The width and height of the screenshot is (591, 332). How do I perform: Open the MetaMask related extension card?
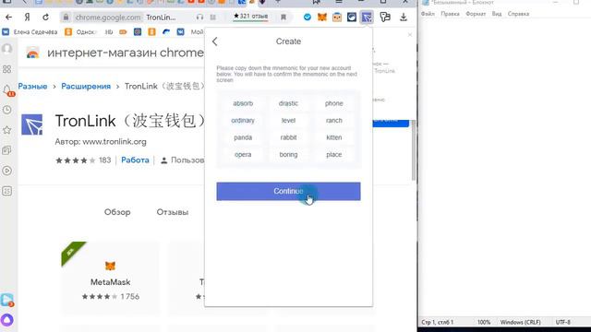tap(110, 278)
